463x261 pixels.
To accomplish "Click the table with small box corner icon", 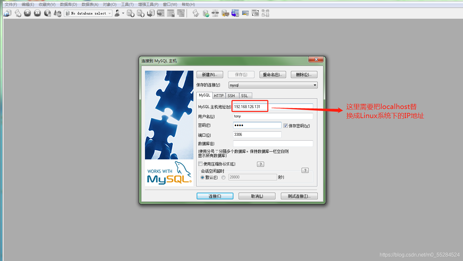I will (x=171, y=13).
